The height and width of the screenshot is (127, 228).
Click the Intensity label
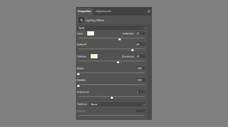(x=128, y=33)
